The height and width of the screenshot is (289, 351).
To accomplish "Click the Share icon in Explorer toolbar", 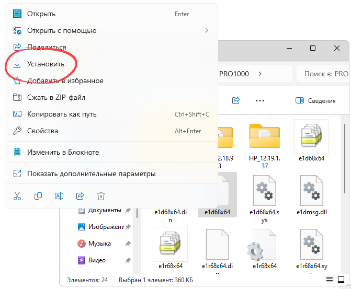I will coord(236,100).
